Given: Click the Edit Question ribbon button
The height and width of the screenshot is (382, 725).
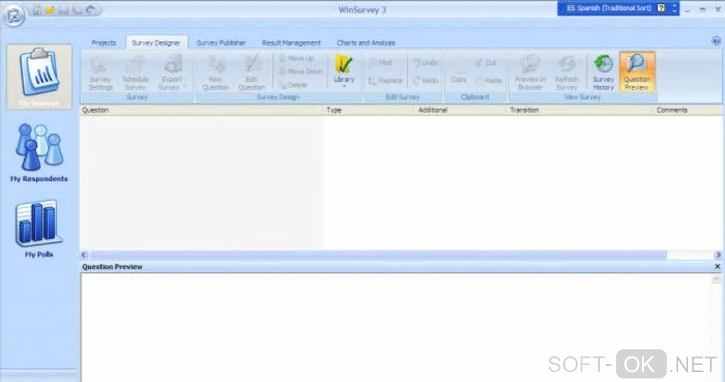Looking at the screenshot, I should tap(252, 72).
